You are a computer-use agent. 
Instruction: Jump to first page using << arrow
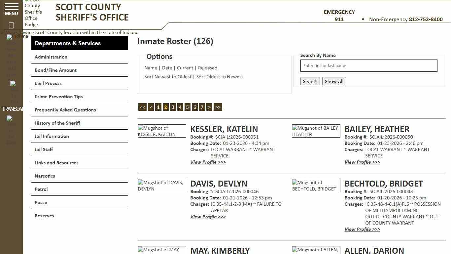pyautogui.click(x=142, y=107)
